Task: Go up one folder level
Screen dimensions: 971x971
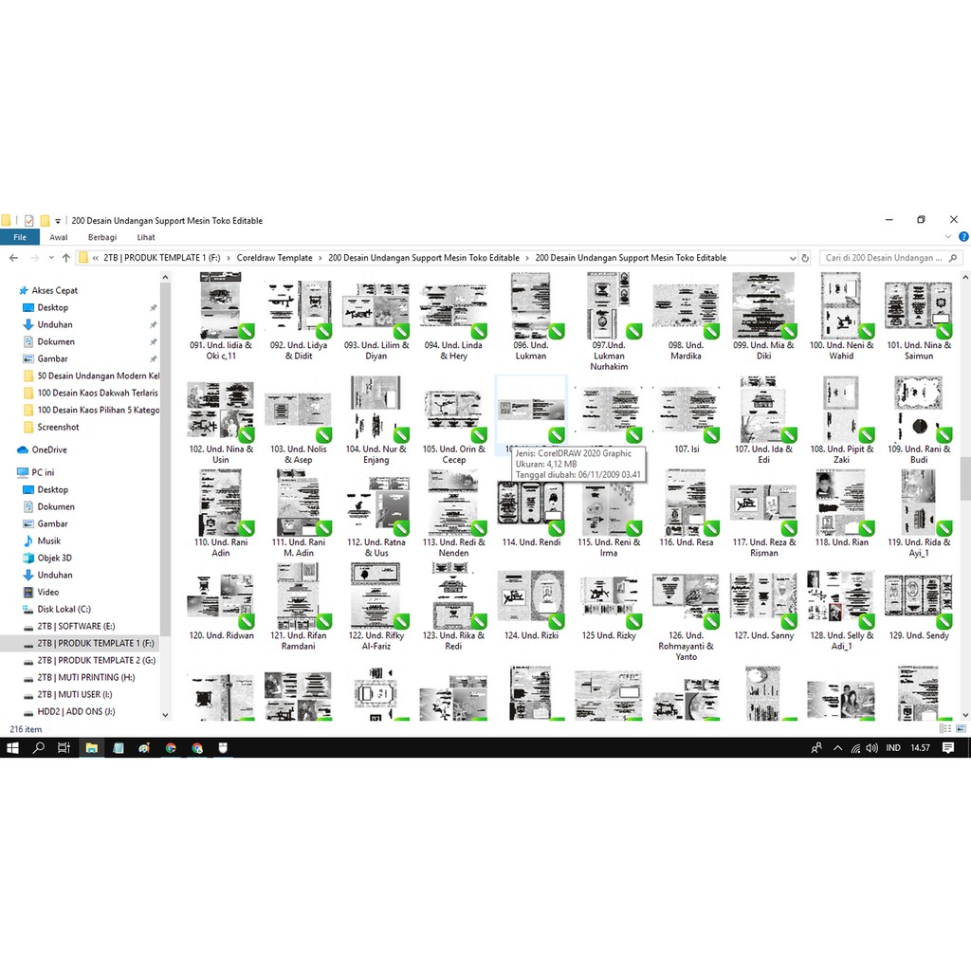Action: (x=65, y=258)
